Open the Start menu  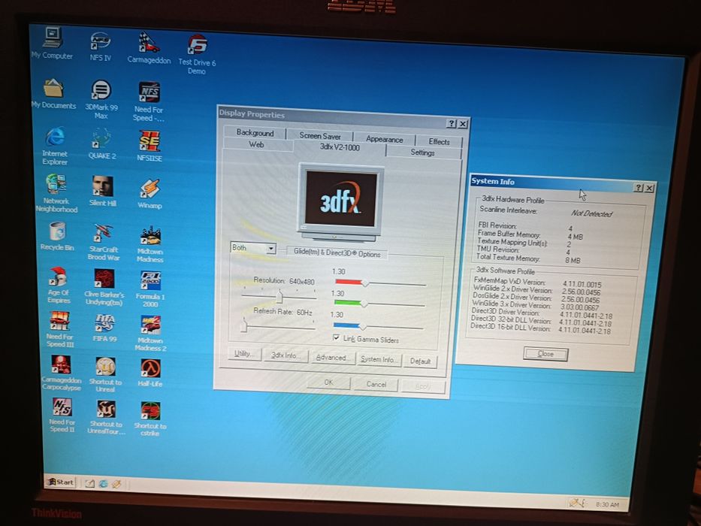pos(61,482)
